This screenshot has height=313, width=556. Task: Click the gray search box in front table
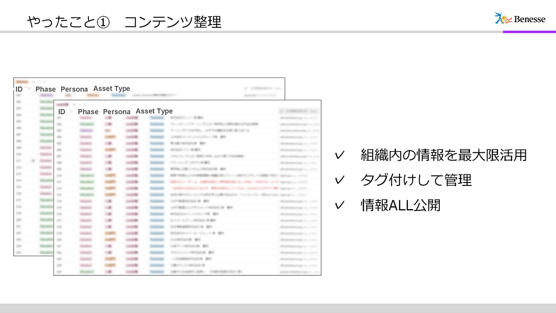[x=299, y=111]
